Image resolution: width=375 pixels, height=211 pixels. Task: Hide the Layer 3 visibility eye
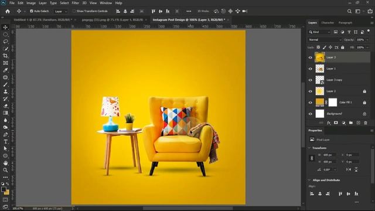pos(310,57)
